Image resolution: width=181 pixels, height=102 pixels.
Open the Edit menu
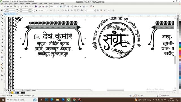6,4
